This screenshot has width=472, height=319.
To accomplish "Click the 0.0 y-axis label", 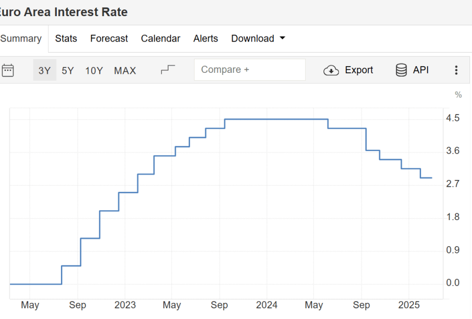I will point(453,283).
